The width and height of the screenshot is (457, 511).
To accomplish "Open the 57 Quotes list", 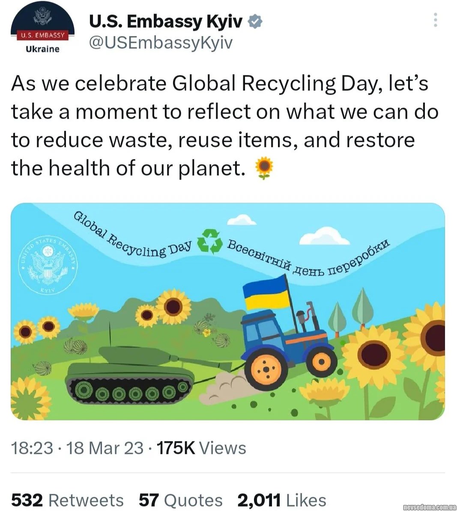I will tap(180, 500).
